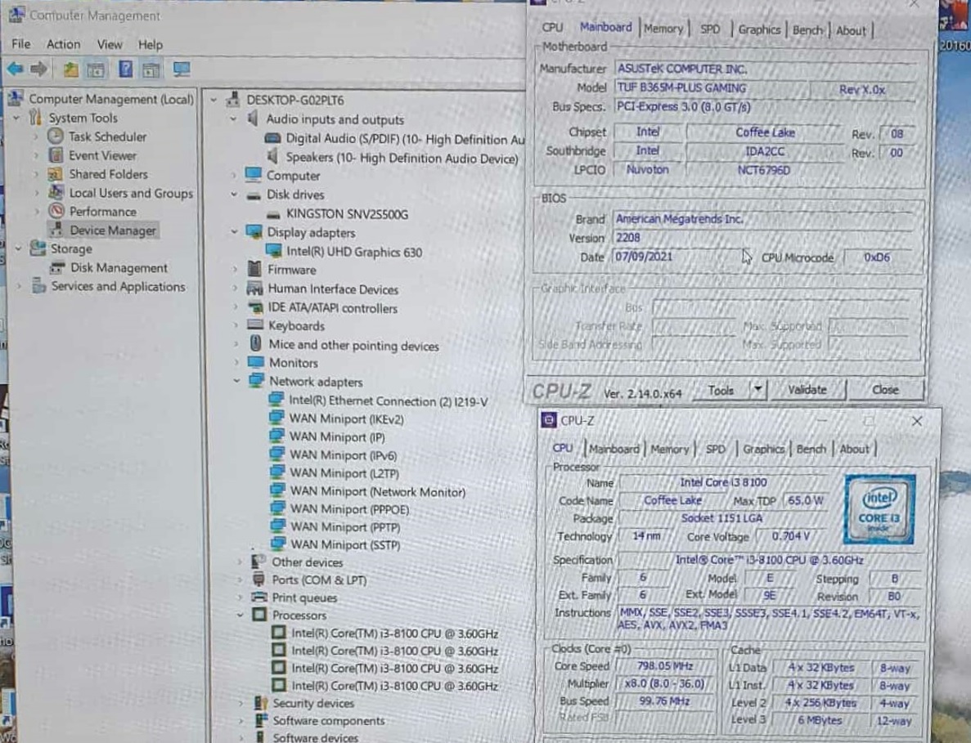Open Bench tab in CPU-Z Motherboard window
The height and width of the screenshot is (743, 971).
coord(807,29)
